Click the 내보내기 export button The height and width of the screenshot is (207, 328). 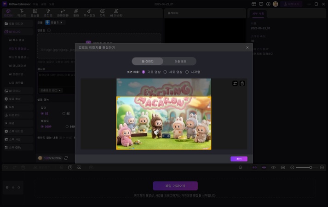point(291,4)
